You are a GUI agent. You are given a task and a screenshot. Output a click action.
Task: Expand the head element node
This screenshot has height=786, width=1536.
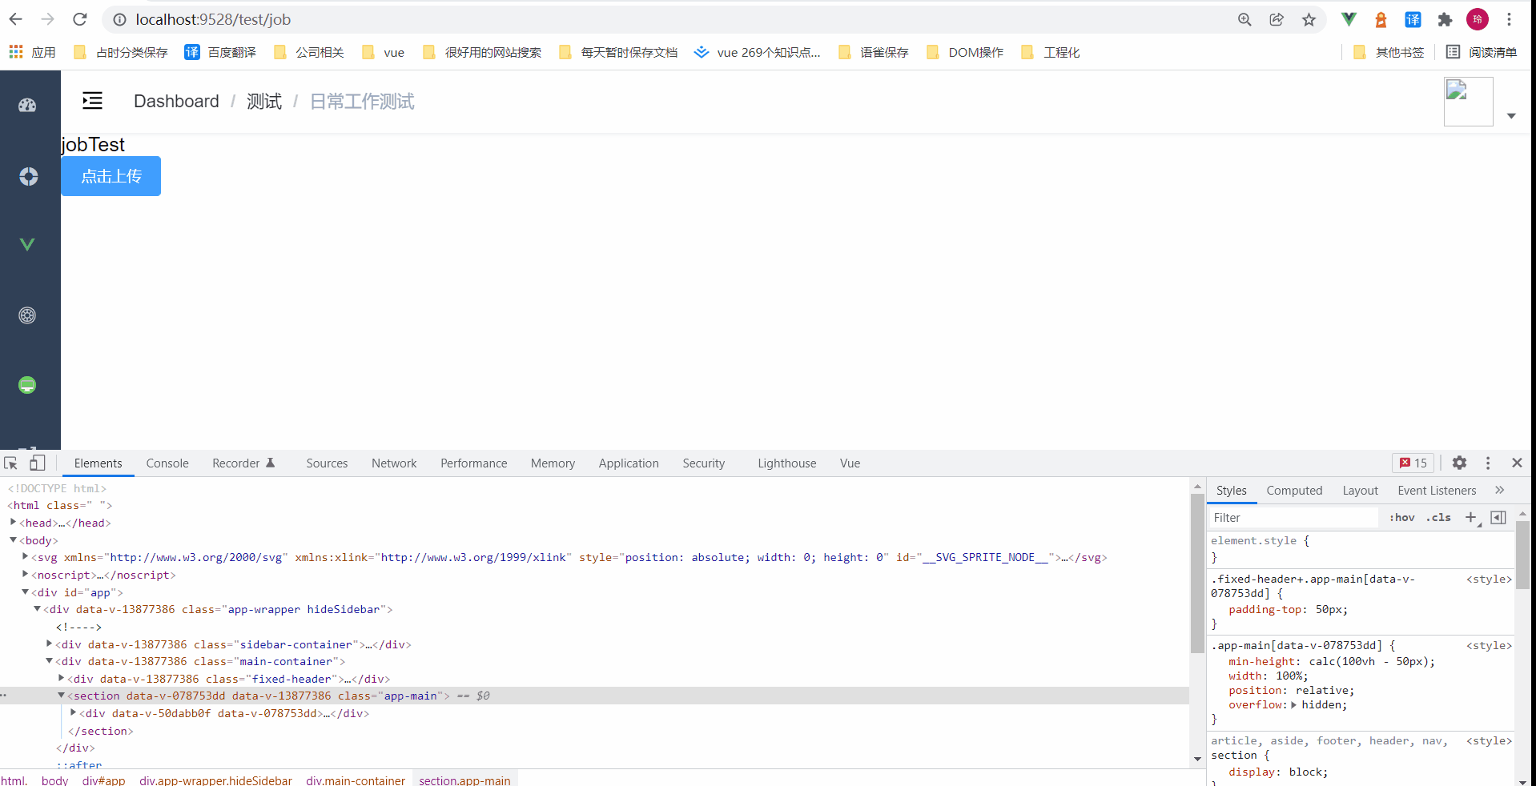[13, 522]
